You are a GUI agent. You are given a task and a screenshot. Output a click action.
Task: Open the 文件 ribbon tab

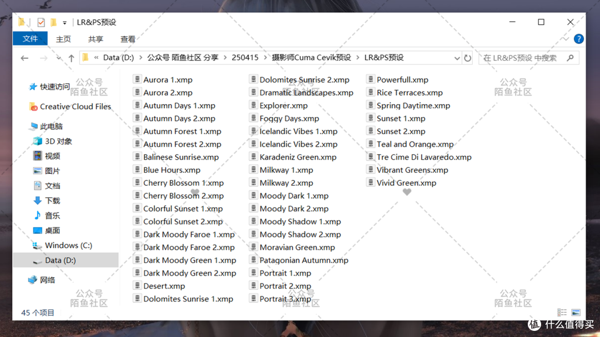pos(30,39)
